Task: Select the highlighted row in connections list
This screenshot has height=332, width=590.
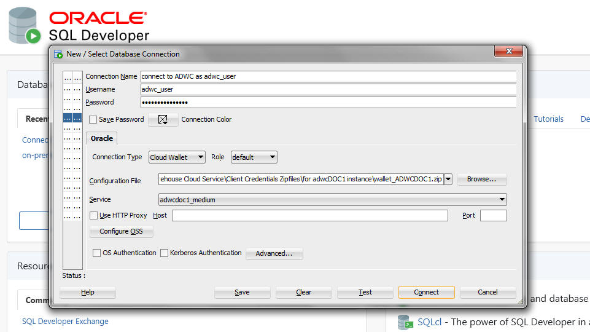Action: 72,118
